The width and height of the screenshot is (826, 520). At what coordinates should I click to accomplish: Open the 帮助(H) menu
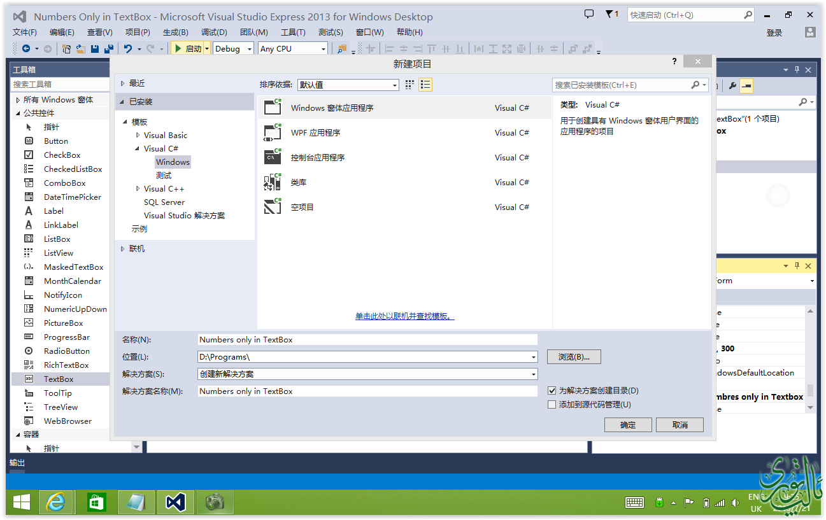(x=409, y=32)
